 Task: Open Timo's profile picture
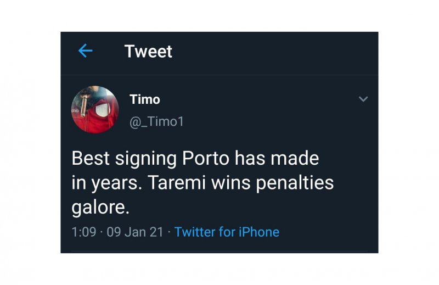[x=95, y=109]
